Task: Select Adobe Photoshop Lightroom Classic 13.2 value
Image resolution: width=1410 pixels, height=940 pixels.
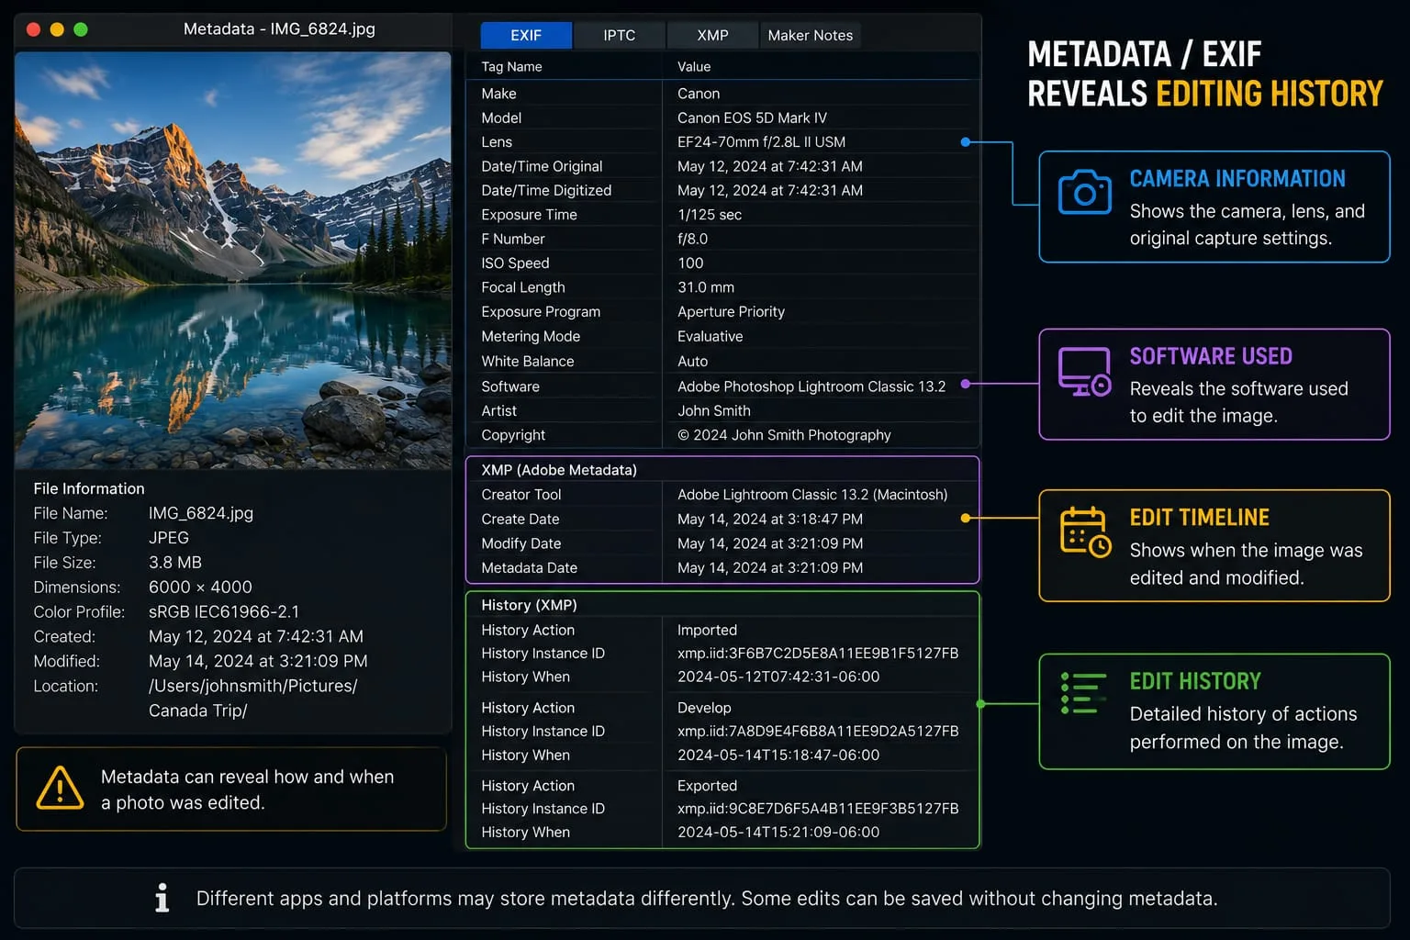Action: pos(811,386)
